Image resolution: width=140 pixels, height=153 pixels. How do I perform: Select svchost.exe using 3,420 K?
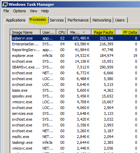(x=75, y=119)
